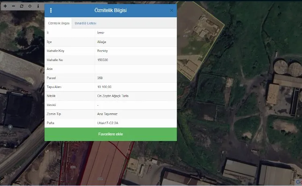Select the info query tool icon
The image size is (302, 186).
(x=38, y=6)
